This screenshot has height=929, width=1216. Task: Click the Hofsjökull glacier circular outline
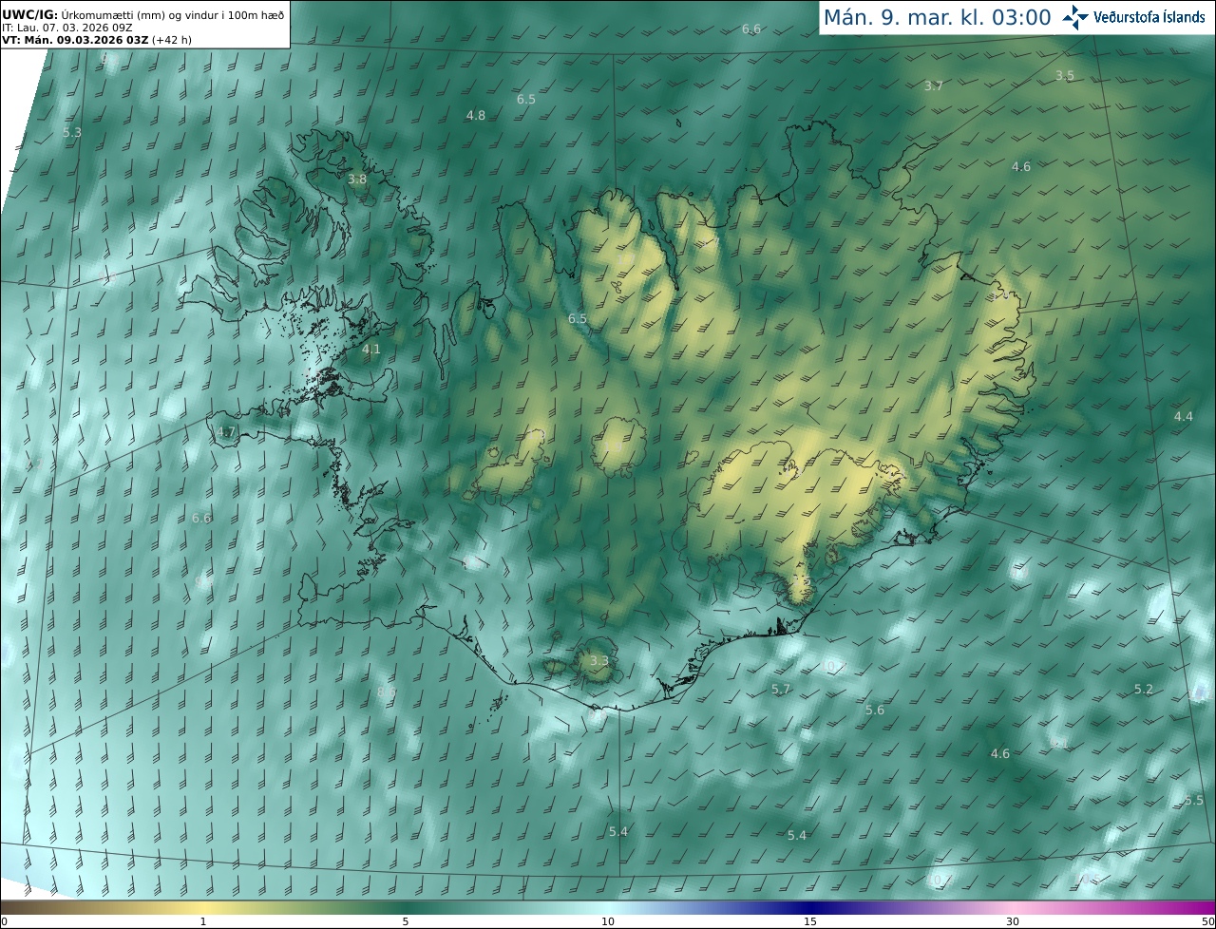pos(620,446)
